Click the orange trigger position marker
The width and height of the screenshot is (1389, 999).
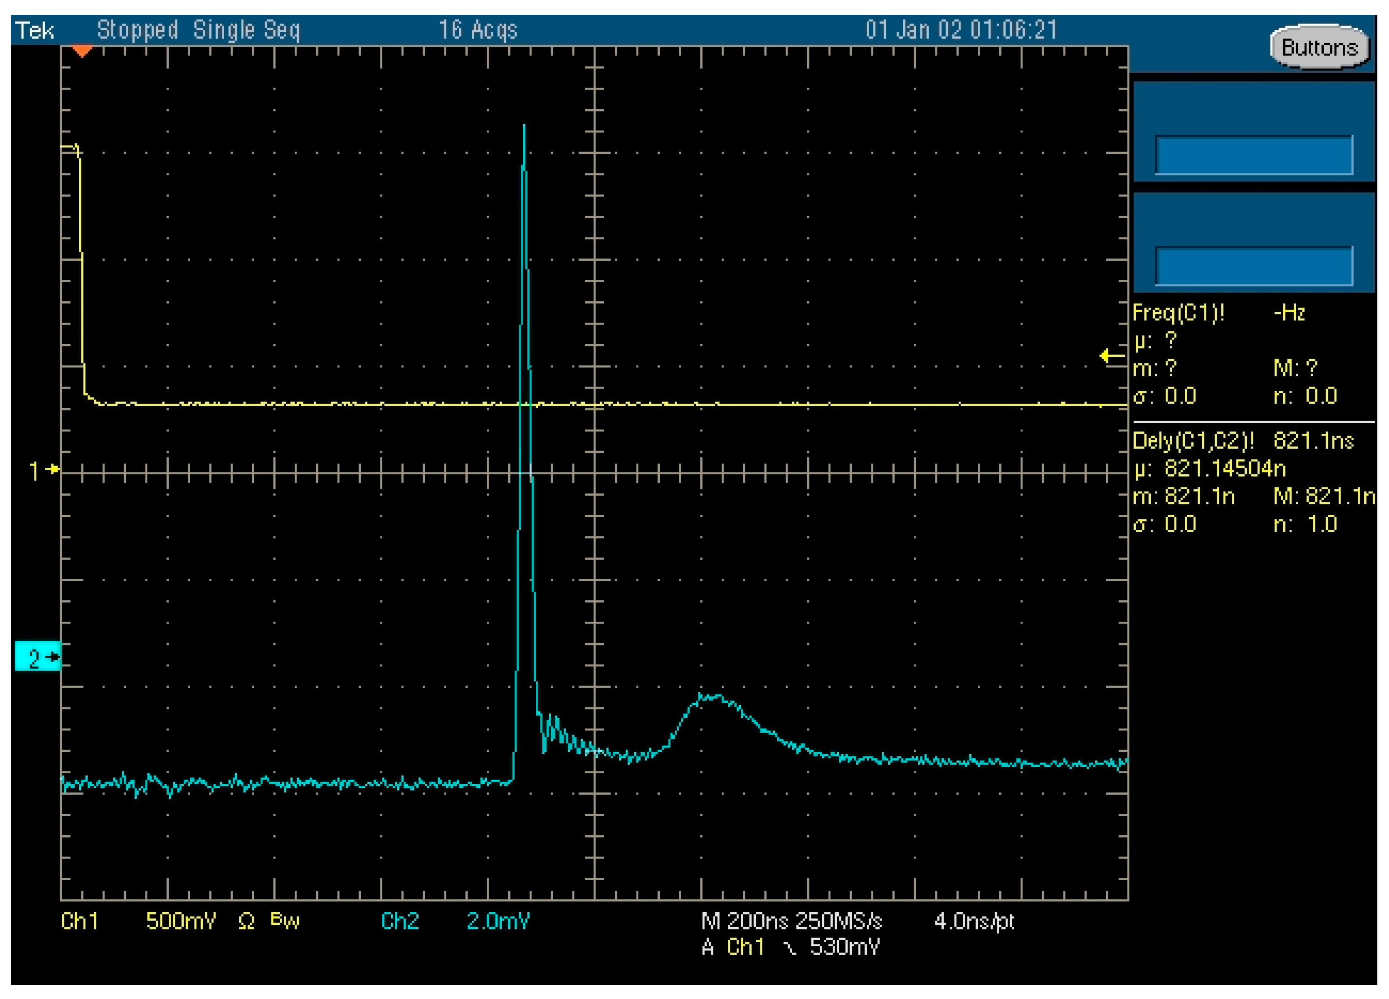coord(82,51)
